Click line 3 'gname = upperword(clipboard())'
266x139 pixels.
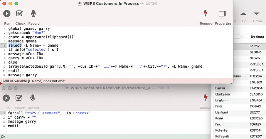[41, 37]
